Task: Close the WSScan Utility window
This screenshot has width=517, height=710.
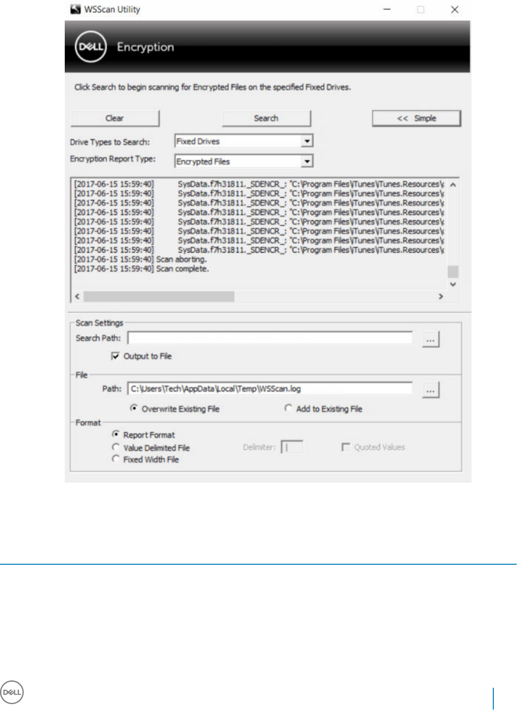Action: (455, 9)
